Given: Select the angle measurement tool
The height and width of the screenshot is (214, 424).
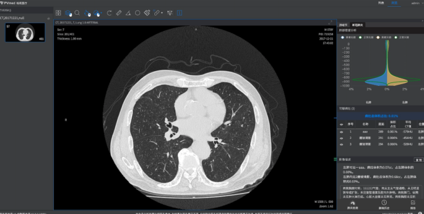Looking at the screenshot, I should click(x=128, y=13).
